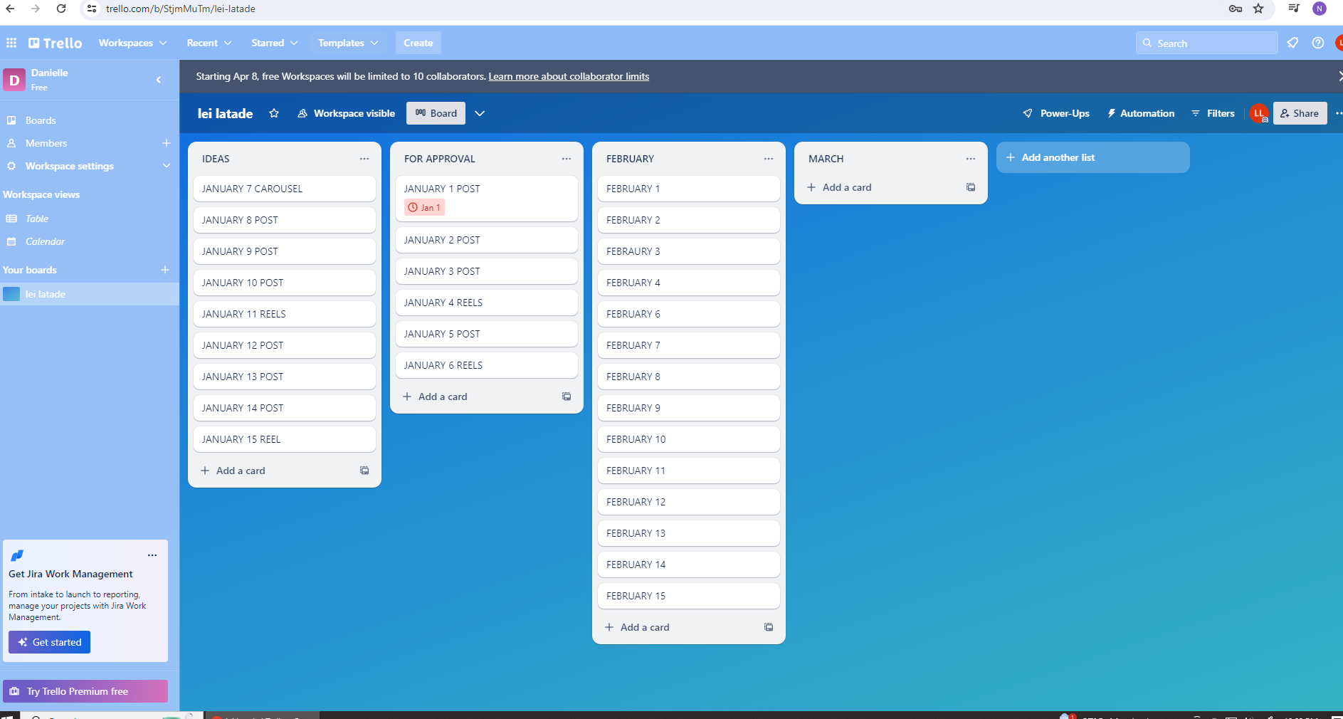Bookmark this page with star icon
This screenshot has height=719, width=1343.
click(x=1258, y=9)
